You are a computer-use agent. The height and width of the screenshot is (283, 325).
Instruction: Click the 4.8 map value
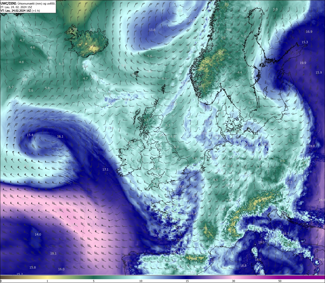coord(21,62)
